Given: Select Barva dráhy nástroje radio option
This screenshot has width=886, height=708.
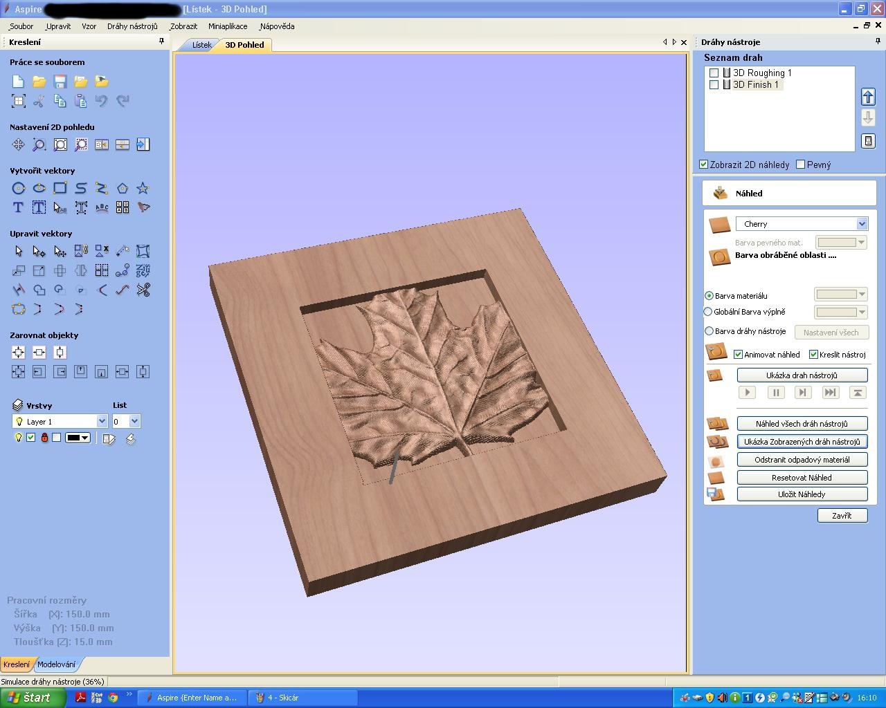Looking at the screenshot, I should [709, 331].
